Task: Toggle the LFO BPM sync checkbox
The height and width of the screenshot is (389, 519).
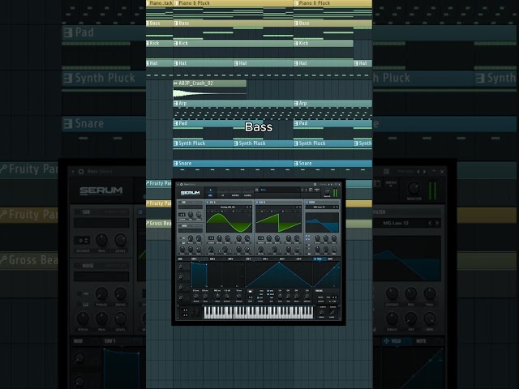Action: [x=268, y=291]
